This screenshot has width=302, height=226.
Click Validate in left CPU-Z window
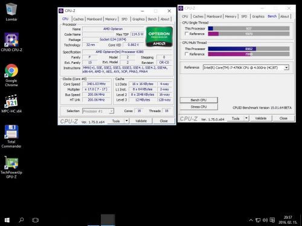[x=141, y=121]
